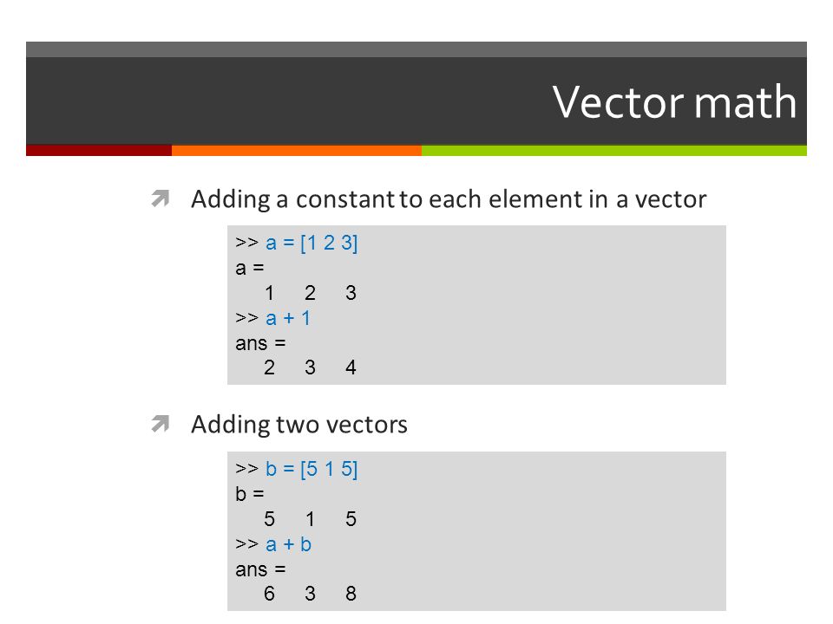Screen dimensions: 833x624
Task: Click the light gray strip above title
Action: [x=416, y=49]
